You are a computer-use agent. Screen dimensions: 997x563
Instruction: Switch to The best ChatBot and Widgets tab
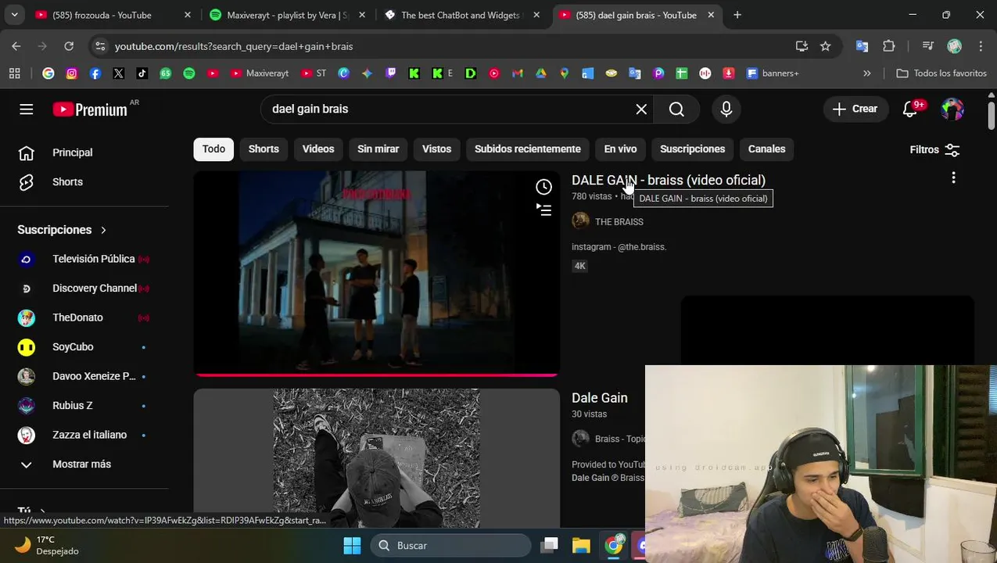461,15
